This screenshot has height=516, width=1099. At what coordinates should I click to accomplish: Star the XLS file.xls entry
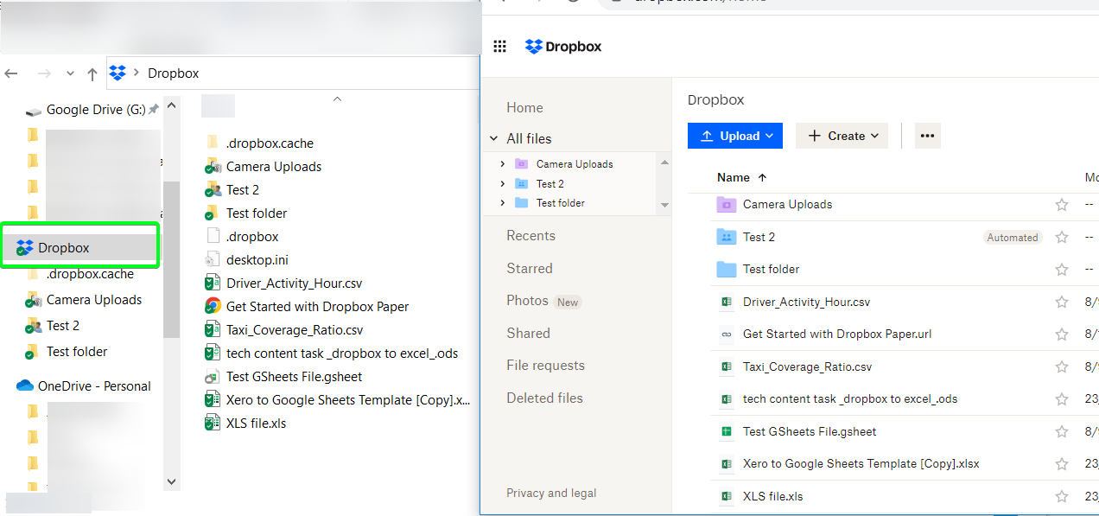click(x=1061, y=496)
